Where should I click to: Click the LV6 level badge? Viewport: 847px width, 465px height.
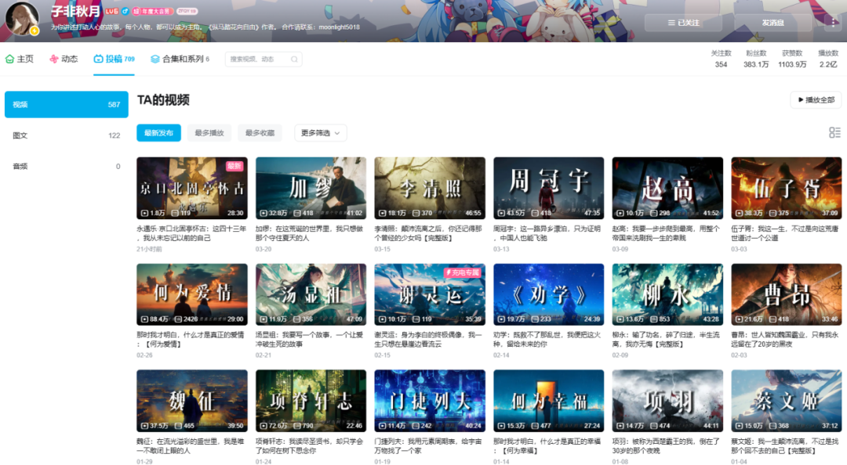tap(112, 12)
